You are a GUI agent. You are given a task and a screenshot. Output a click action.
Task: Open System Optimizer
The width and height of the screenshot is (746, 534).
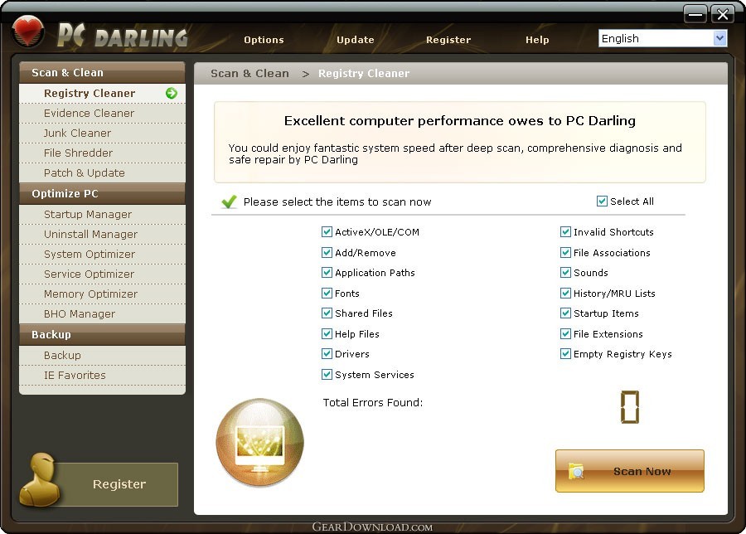[102, 255]
